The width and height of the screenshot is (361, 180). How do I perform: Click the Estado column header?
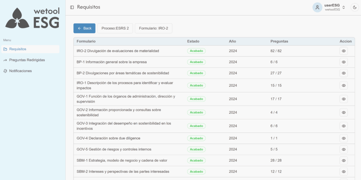(x=193, y=41)
